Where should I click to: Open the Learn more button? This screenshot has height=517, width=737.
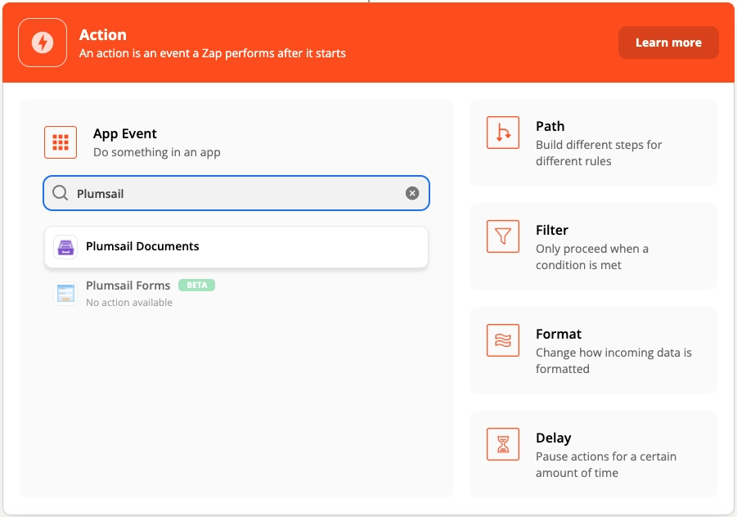coord(668,43)
